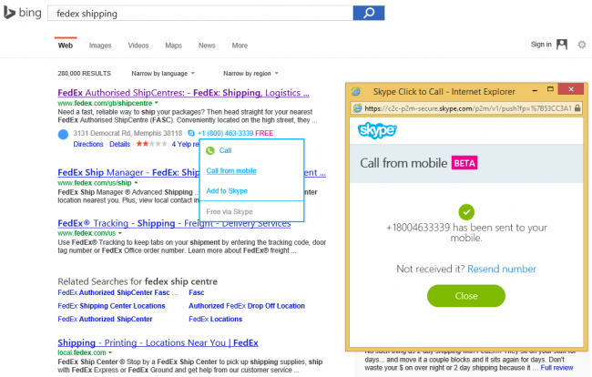Open the More tab

[240, 46]
